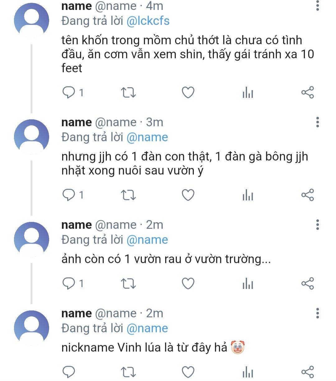Reply to the tweet about "10 feet"
This screenshot has width=336, height=381.
69,93
